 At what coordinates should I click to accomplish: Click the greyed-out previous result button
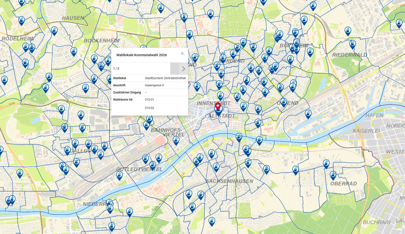click(175, 69)
